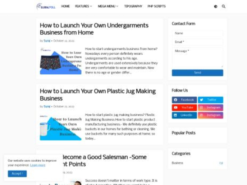Follow the Learn more cookie link
The height and width of the screenshot is (185, 247).
(x=37, y=165)
